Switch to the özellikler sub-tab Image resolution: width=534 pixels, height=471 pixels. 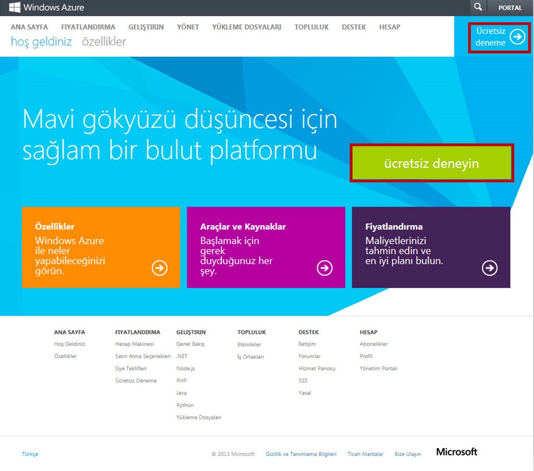point(104,41)
